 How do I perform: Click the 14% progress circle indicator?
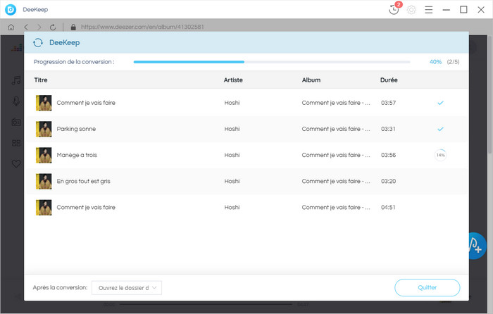tap(440, 155)
